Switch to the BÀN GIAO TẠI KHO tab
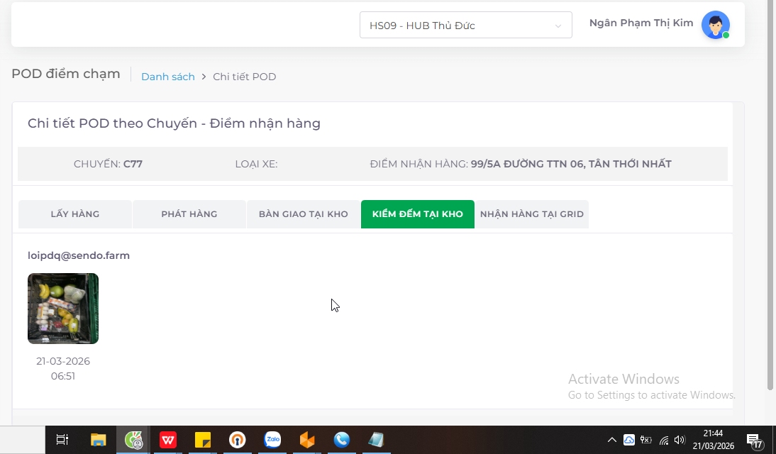This screenshot has height=454, width=776. coord(304,214)
